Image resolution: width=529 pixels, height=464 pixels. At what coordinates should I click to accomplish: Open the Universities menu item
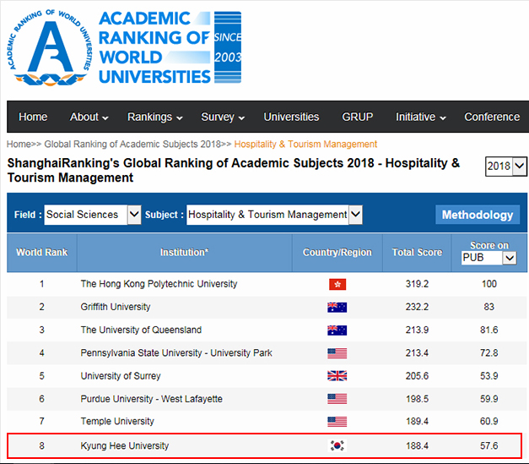[x=291, y=117]
